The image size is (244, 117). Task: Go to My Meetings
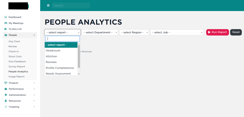pyautogui.click(x=16, y=23)
